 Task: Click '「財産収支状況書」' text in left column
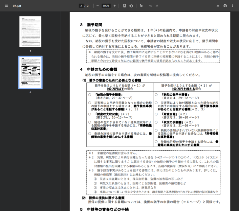[107, 114]
